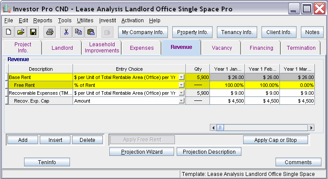Open the Tools menu
Image resolution: width=328 pixels, height=179 pixels.
[65, 21]
